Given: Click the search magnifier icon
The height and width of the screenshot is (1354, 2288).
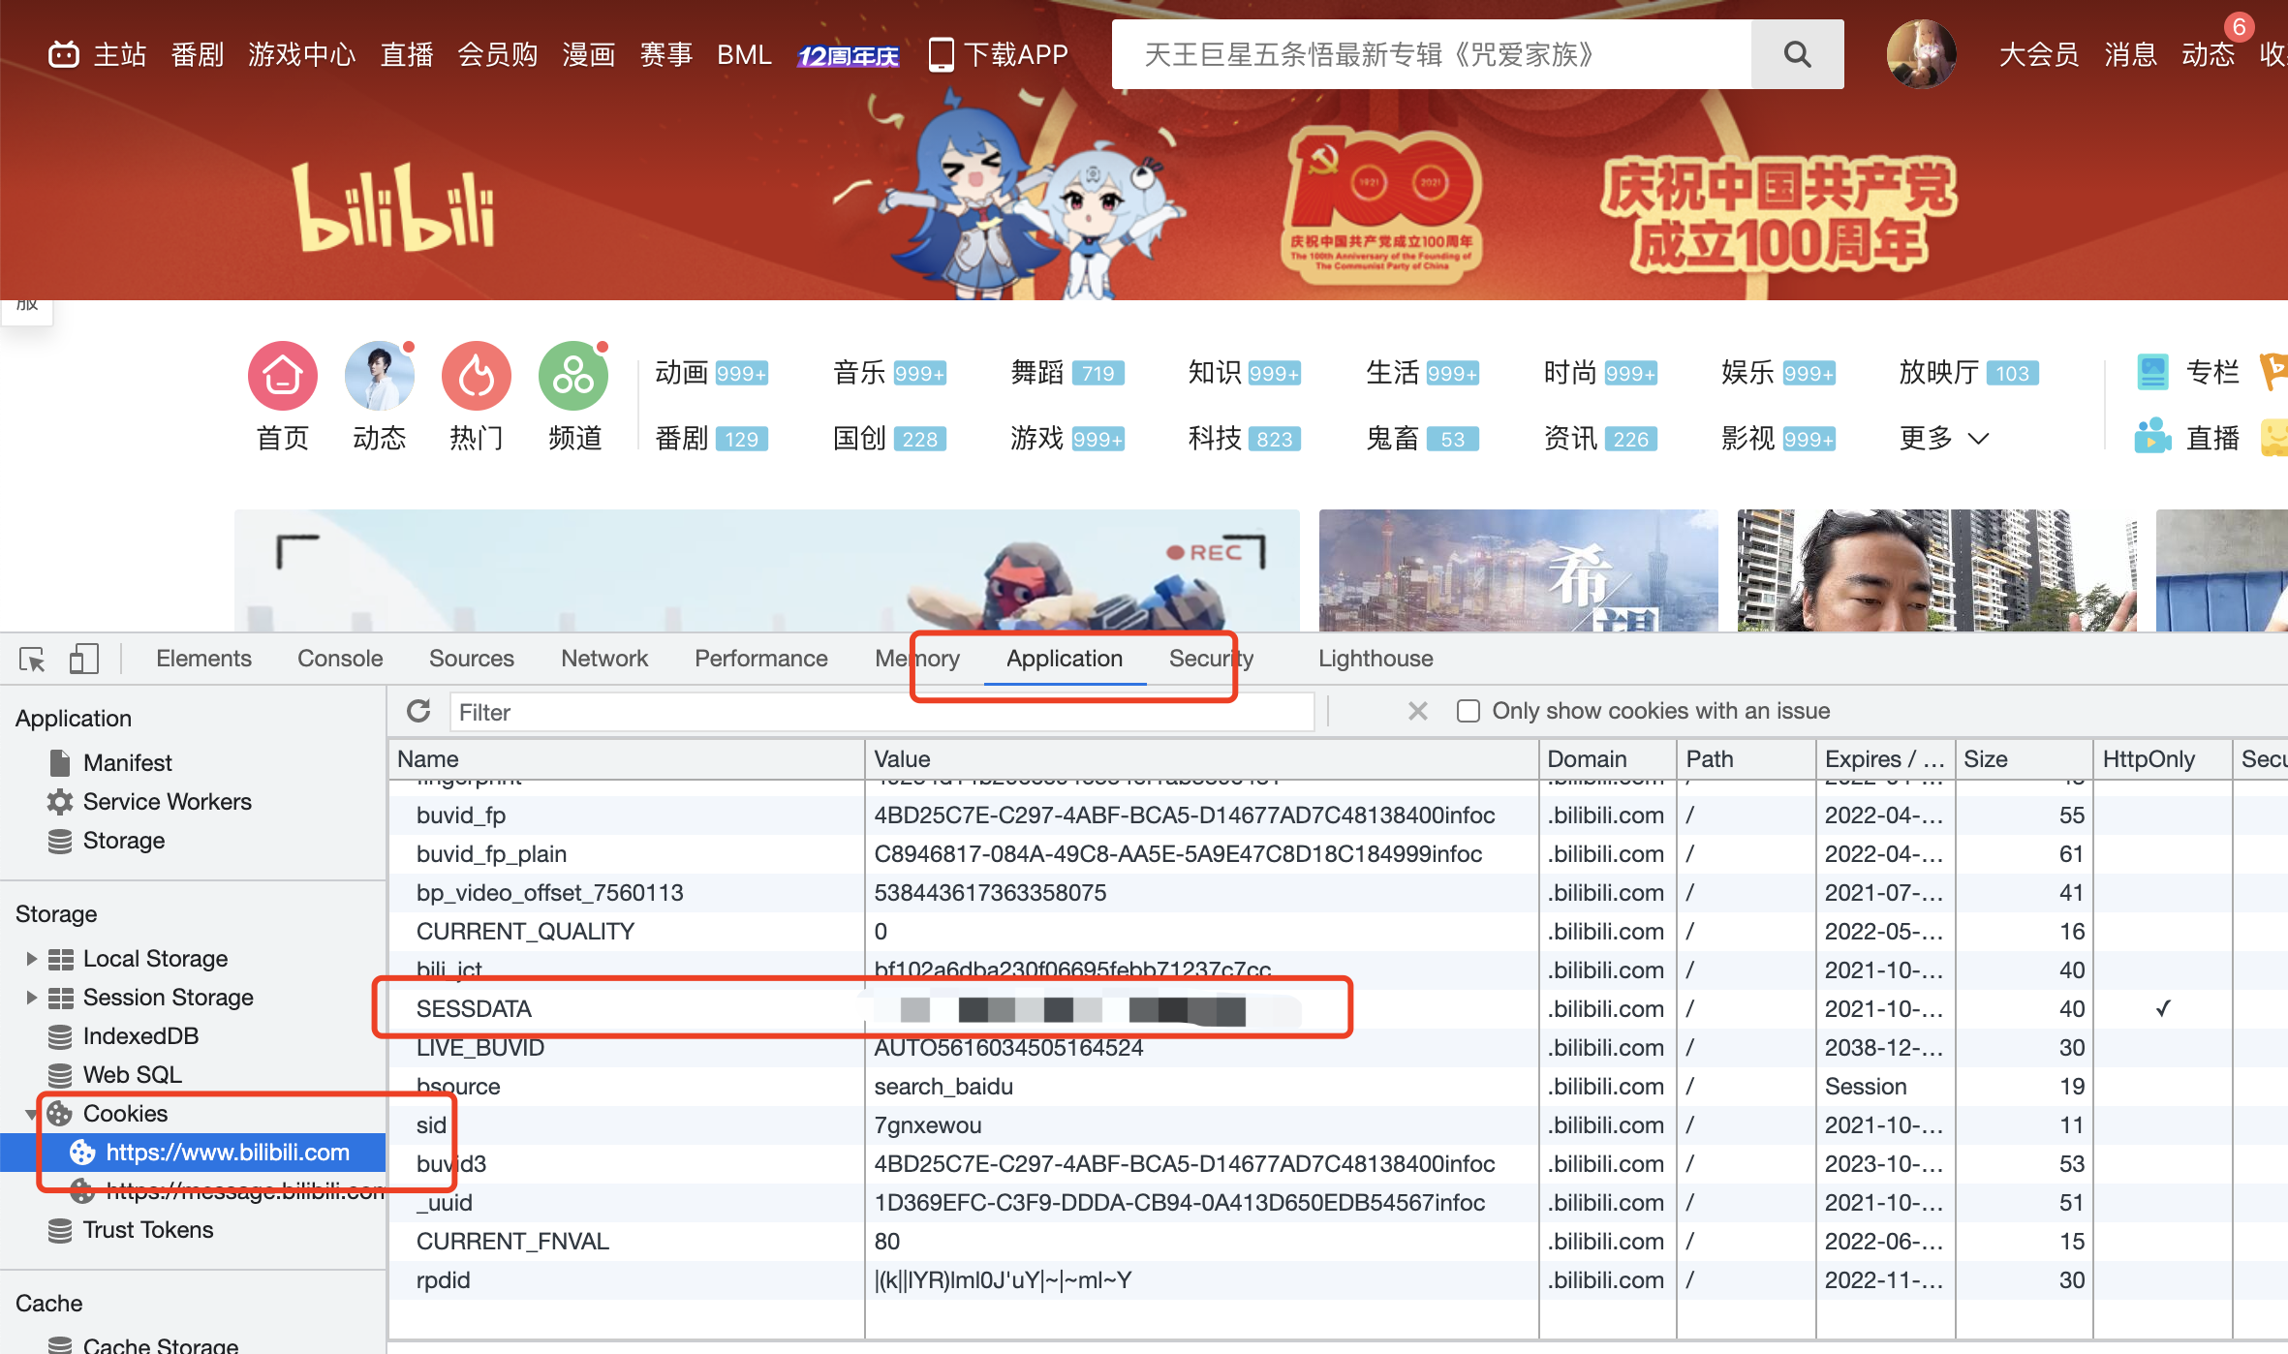Looking at the screenshot, I should pos(1797,53).
